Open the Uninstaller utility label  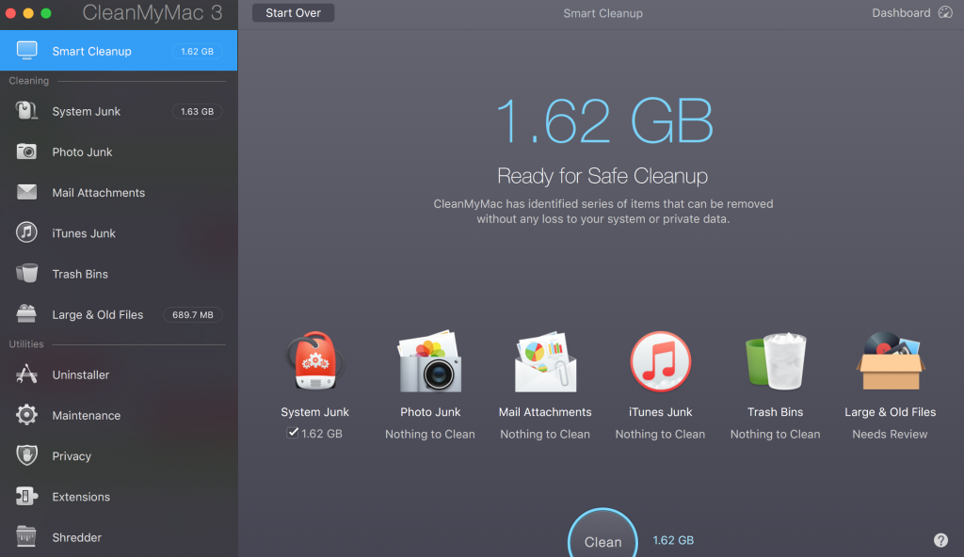(x=81, y=374)
